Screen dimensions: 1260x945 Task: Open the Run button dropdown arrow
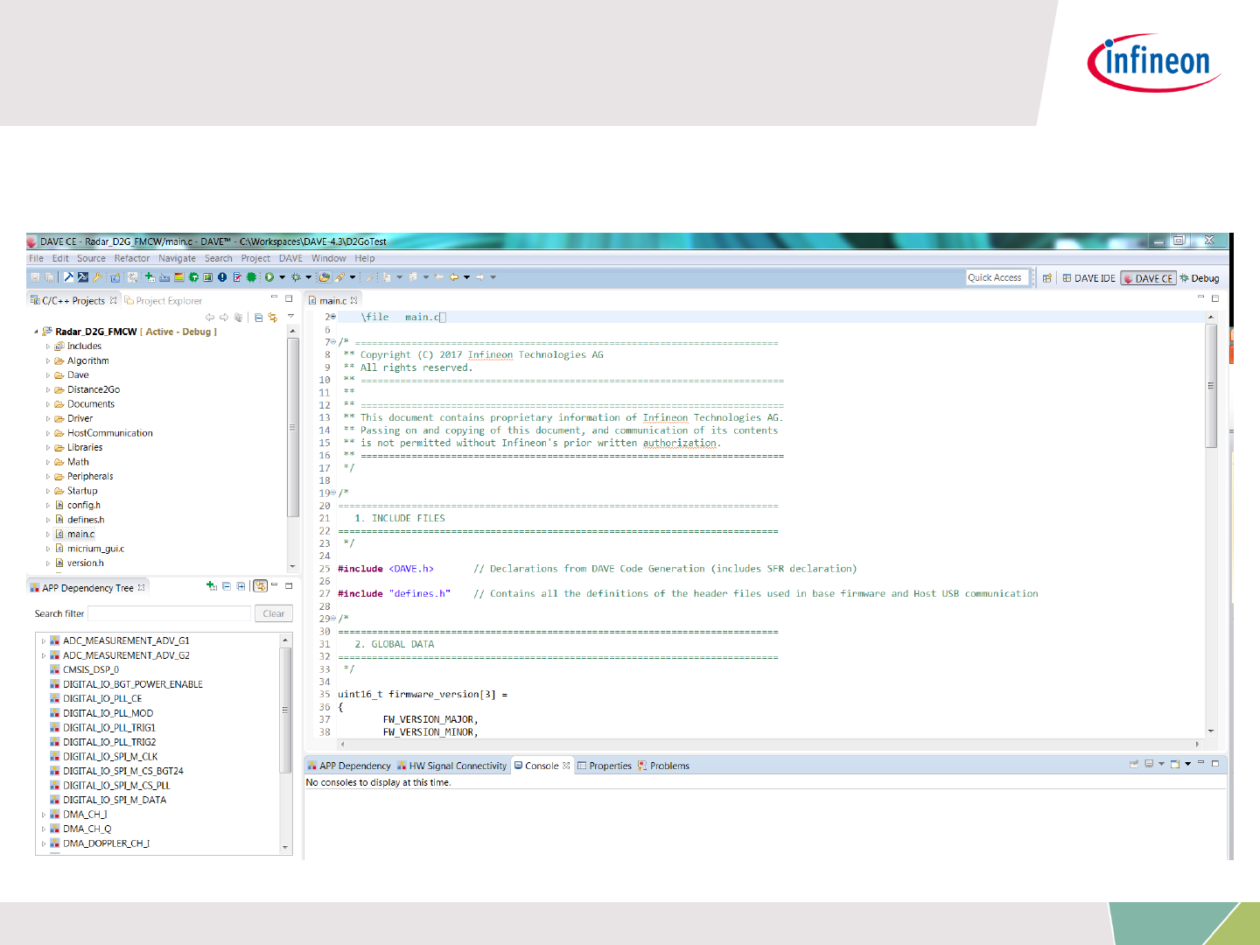tap(282, 277)
